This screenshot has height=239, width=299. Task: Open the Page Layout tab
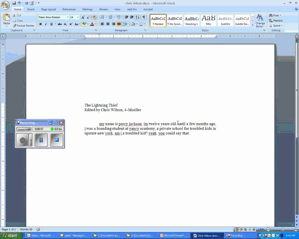(49, 9)
